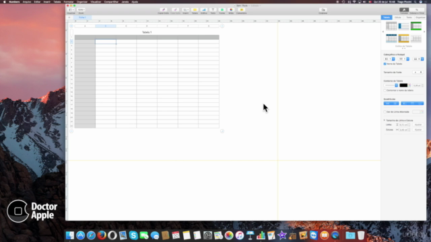Open the header rows count dropdown
Image resolution: width=431 pixels, height=242 pixels.
(x=404, y=59)
